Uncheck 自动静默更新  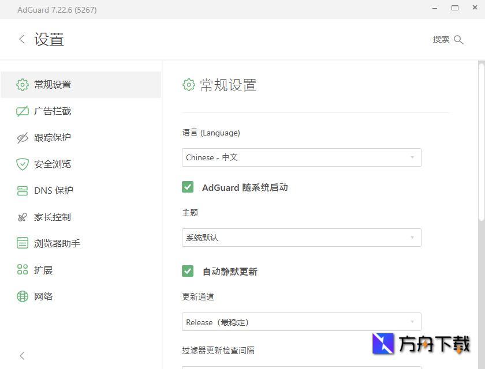(188, 270)
